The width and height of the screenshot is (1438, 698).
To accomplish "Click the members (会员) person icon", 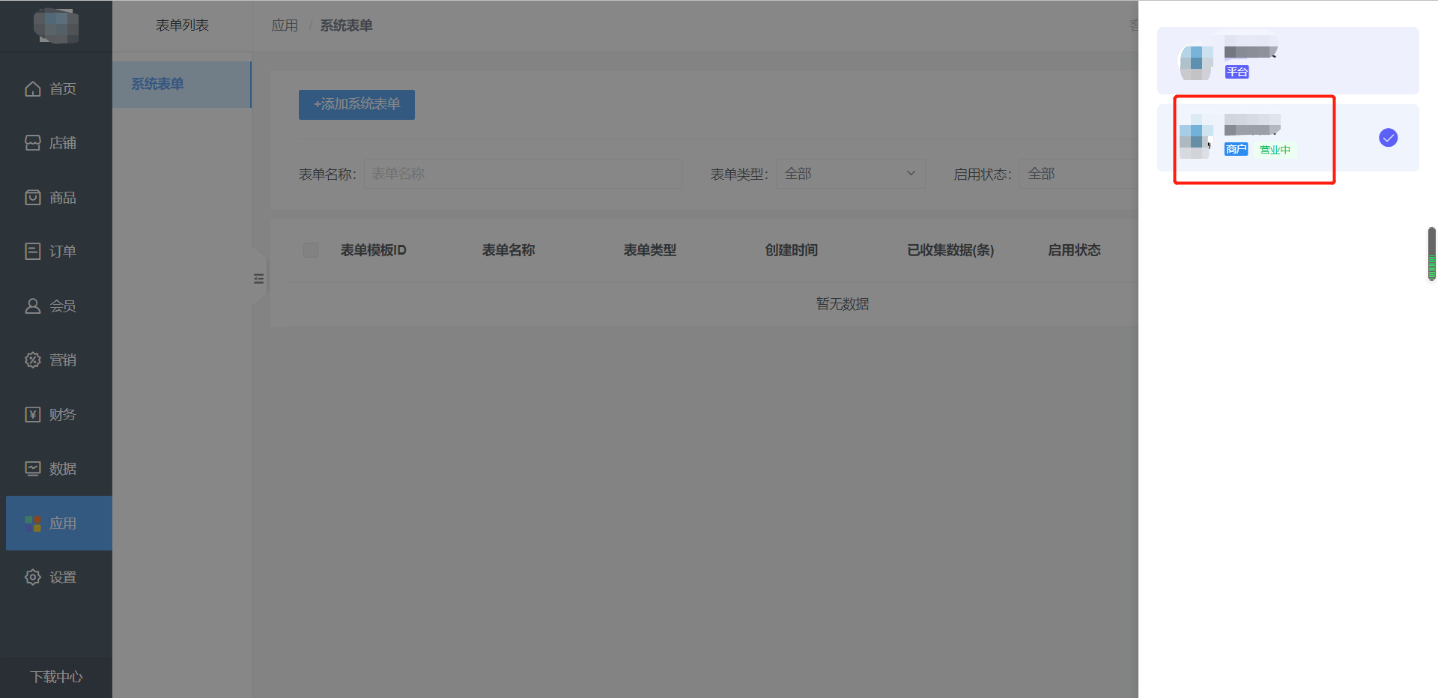I will 33,306.
